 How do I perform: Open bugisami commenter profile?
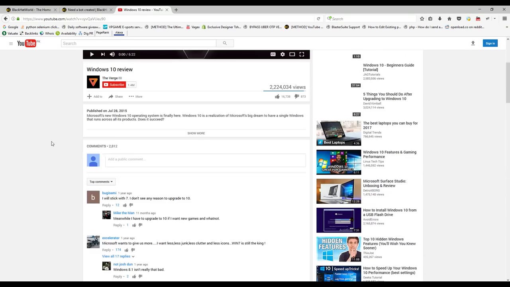click(x=109, y=193)
